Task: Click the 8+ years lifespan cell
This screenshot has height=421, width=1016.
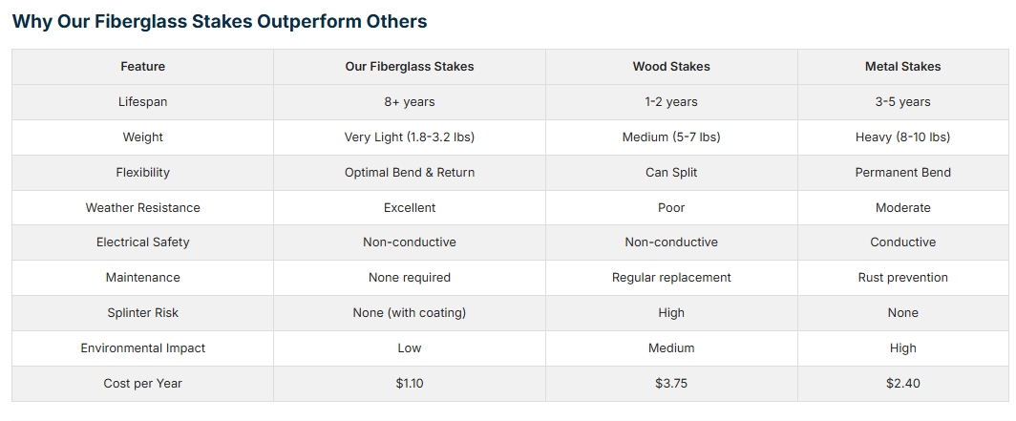Action: [x=409, y=102]
